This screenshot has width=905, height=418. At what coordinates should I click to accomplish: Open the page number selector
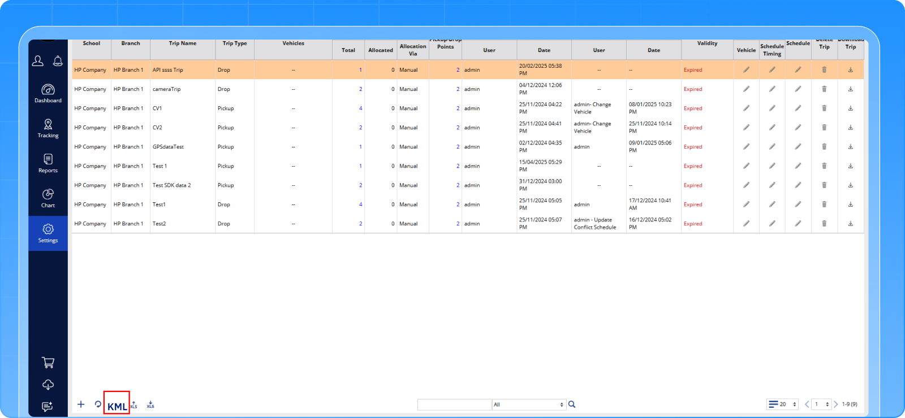821,404
